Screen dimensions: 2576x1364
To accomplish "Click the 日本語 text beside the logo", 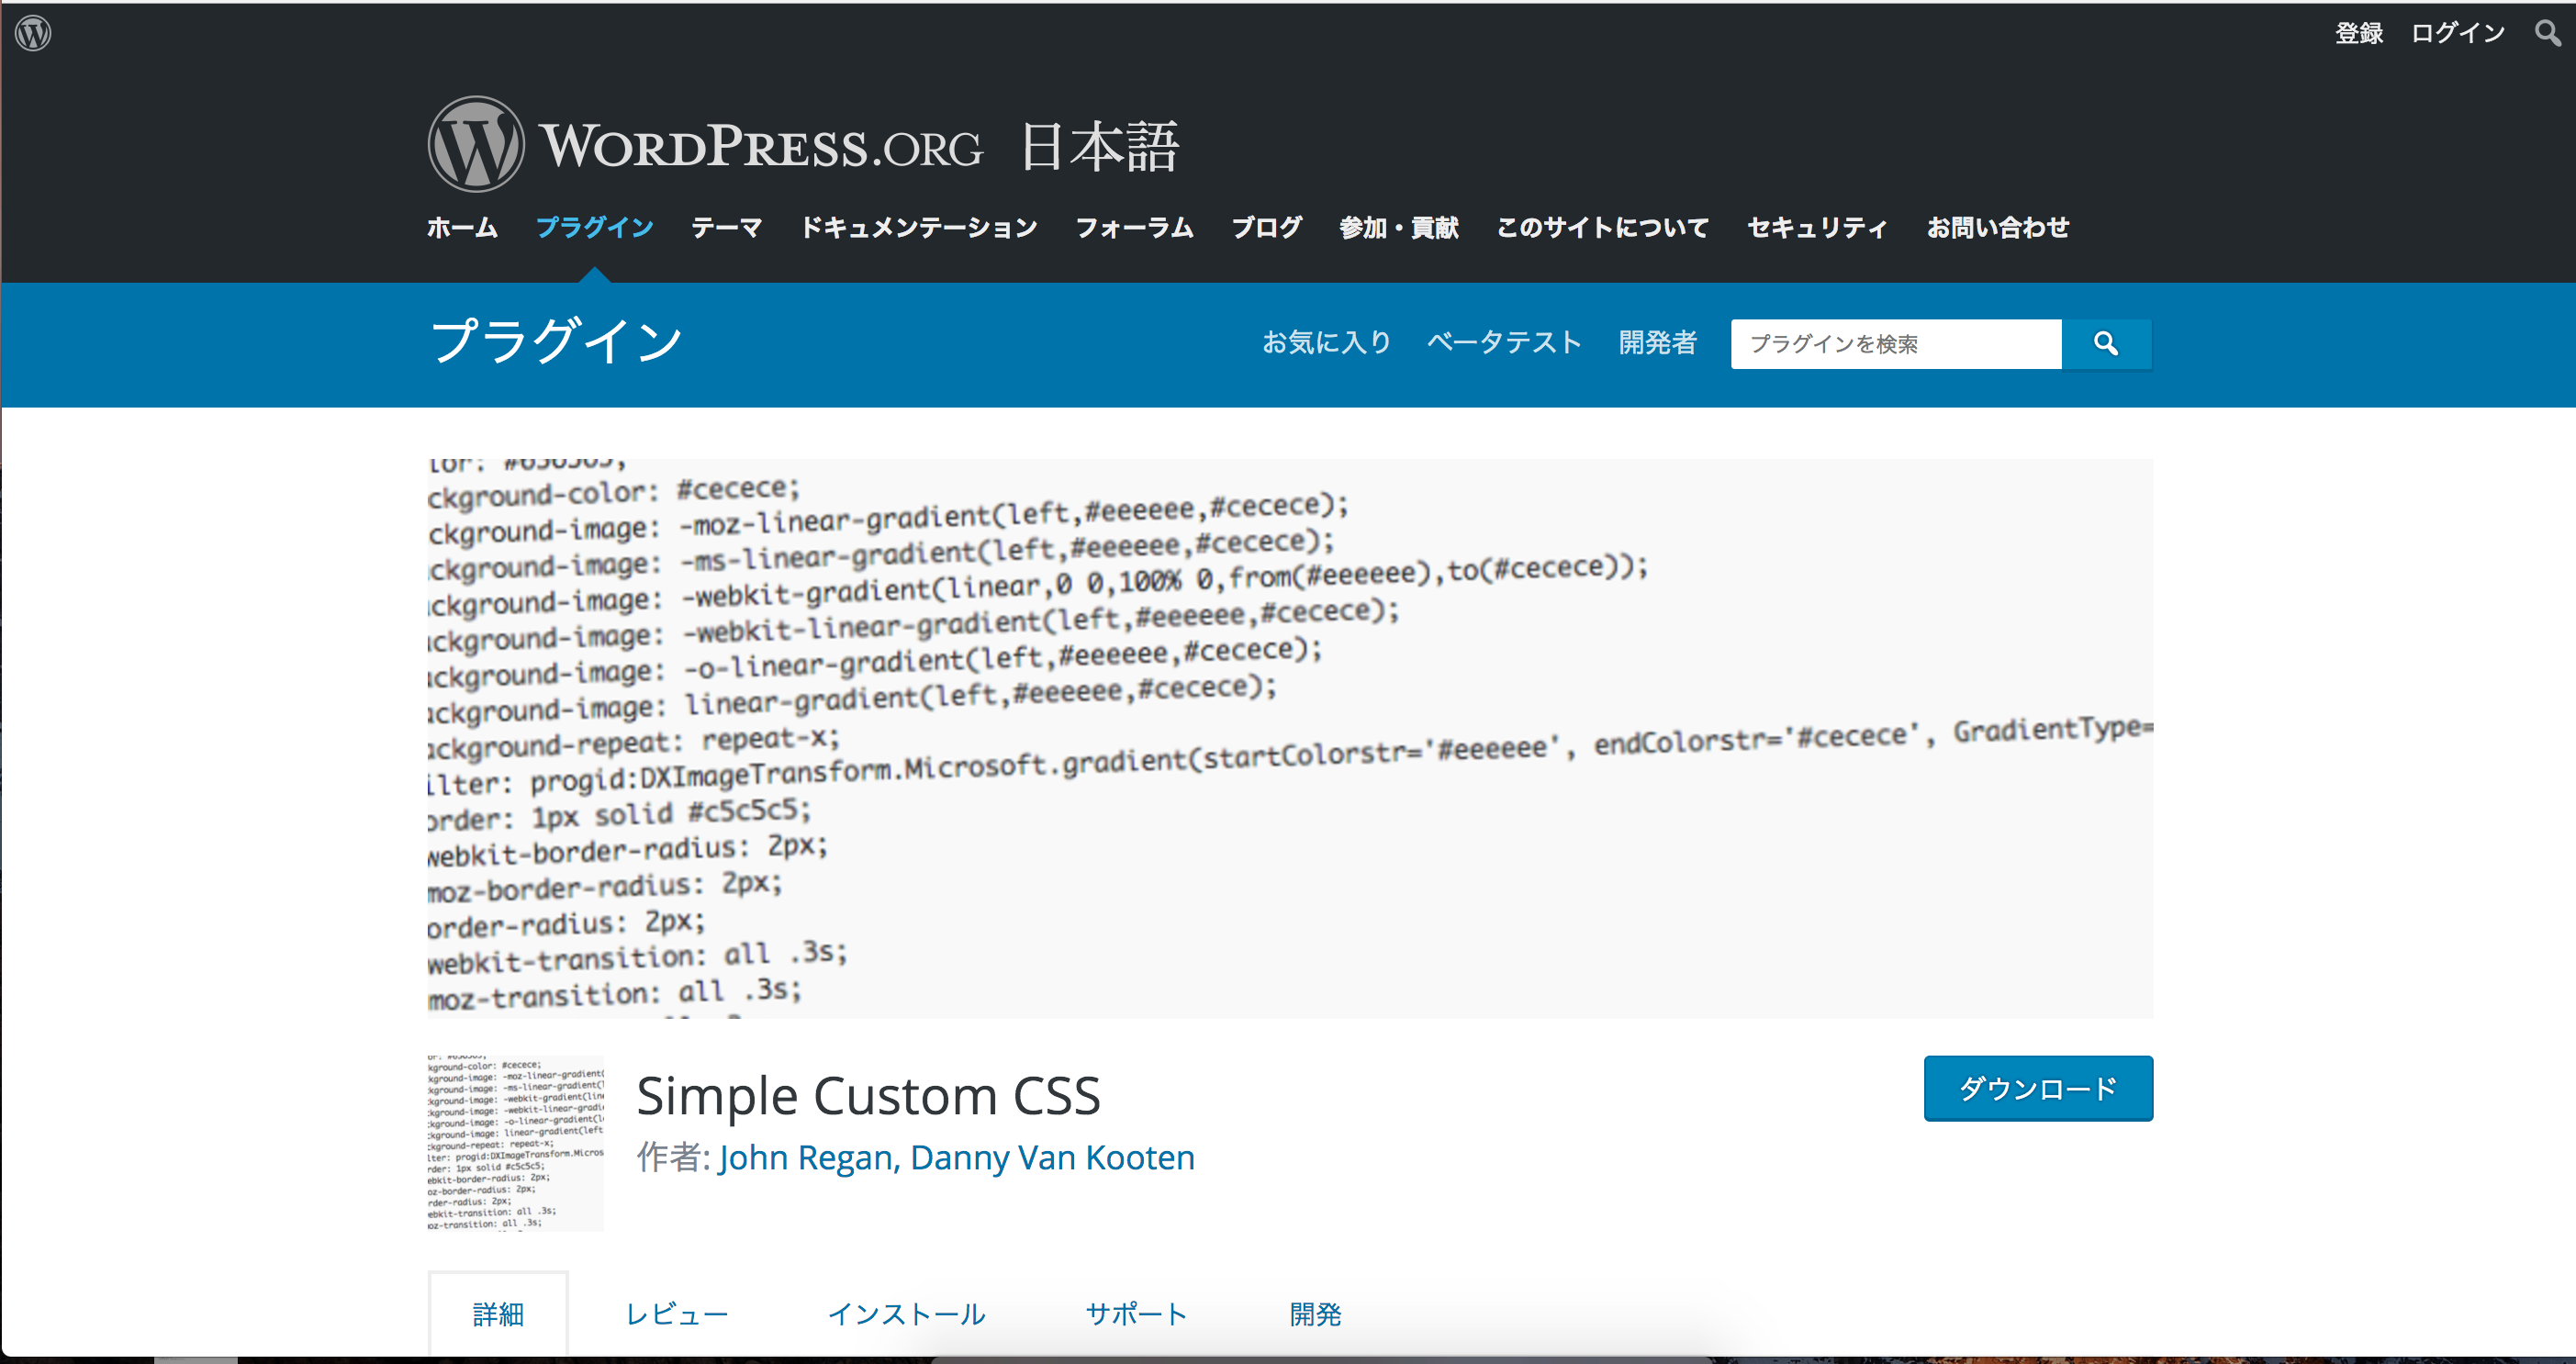I will point(1100,147).
